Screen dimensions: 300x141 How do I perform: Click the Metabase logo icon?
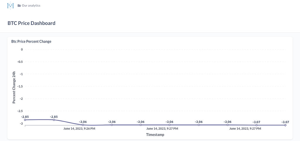click(10, 5)
